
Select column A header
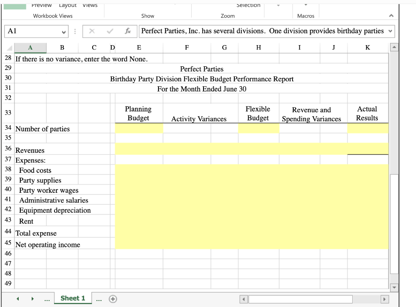[x=30, y=48]
